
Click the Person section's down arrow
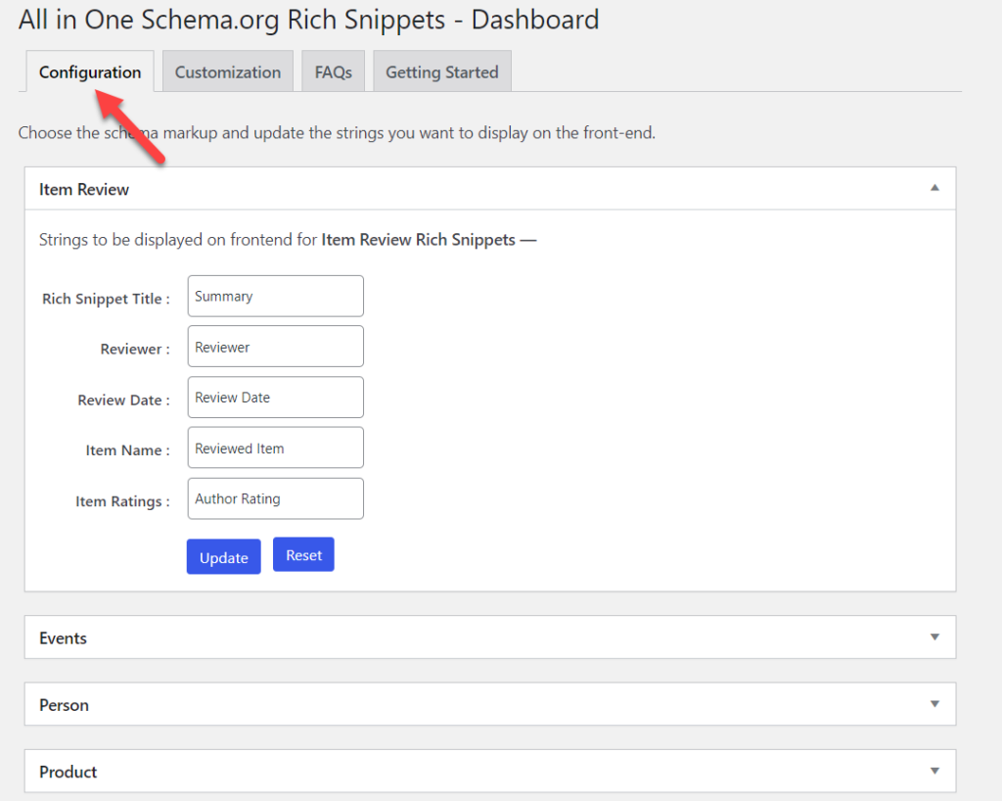(934, 704)
